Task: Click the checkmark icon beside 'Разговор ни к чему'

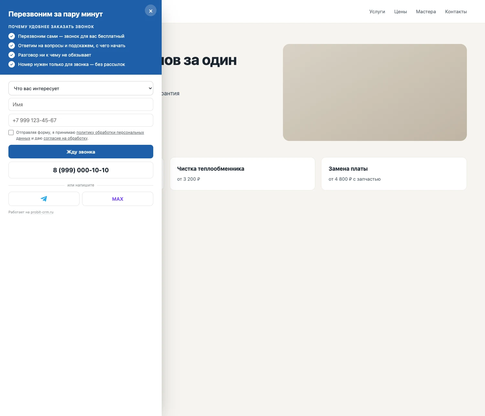Action: click(x=12, y=55)
